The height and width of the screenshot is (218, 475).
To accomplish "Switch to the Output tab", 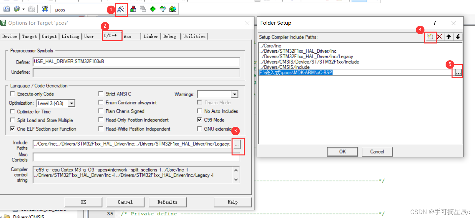I will click(x=49, y=37).
